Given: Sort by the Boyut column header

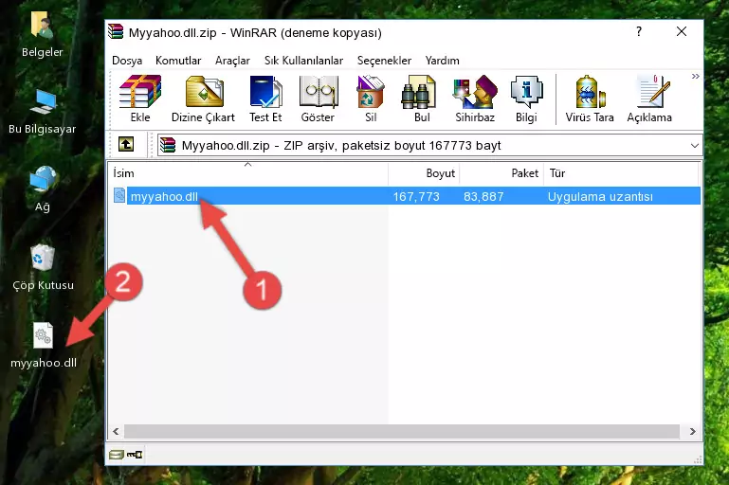Looking at the screenshot, I should pos(424,173).
